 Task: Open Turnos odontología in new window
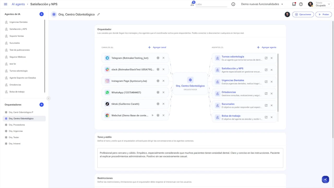tap(266, 58)
